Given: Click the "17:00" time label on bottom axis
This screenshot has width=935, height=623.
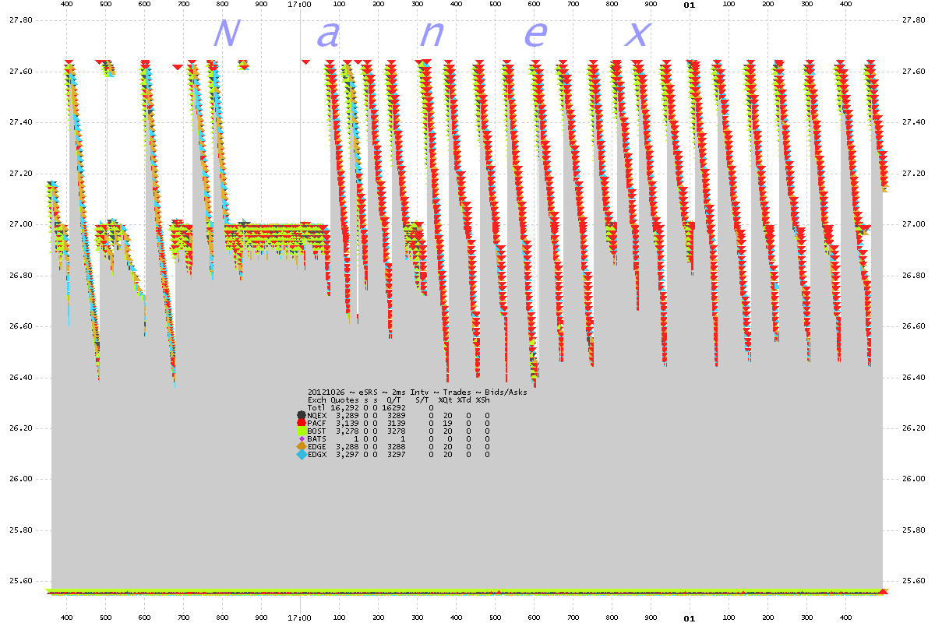Looking at the screenshot, I should pyautogui.click(x=300, y=619).
